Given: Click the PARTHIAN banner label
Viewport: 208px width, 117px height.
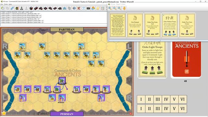Looking at the screenshot, I should 67,30.
